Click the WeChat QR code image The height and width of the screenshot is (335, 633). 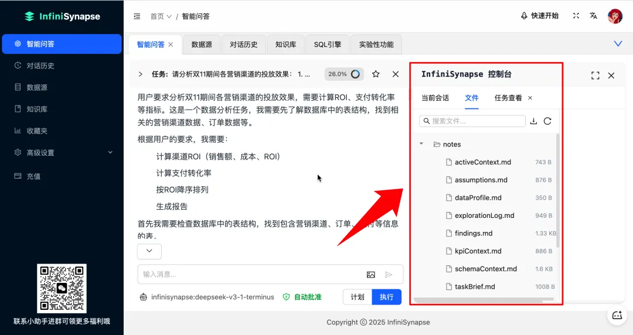62,288
